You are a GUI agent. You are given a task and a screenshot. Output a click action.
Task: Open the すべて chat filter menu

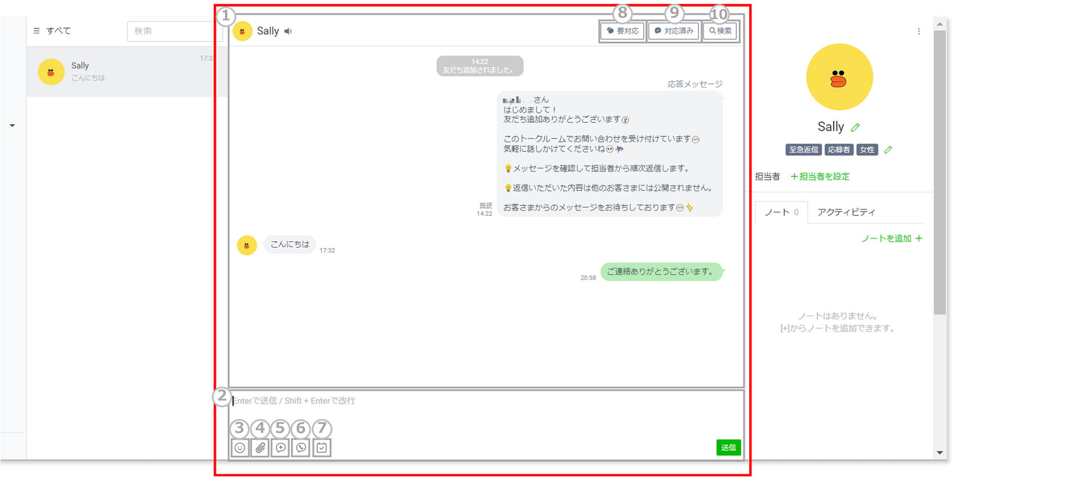coord(52,31)
